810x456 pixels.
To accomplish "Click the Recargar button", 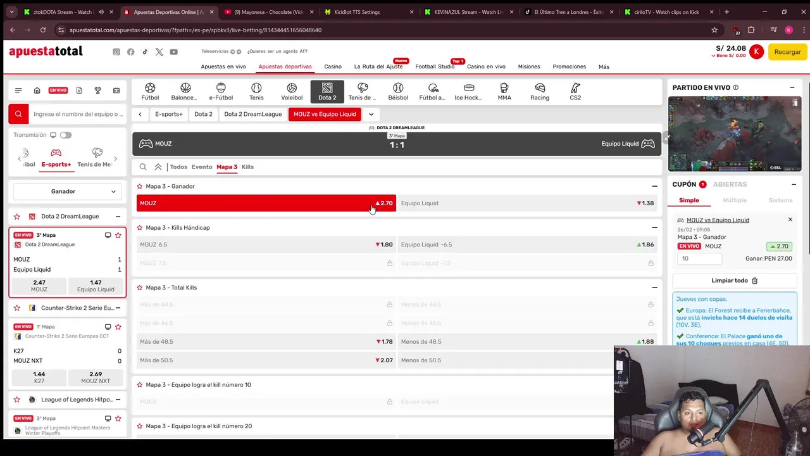I will coord(787,52).
